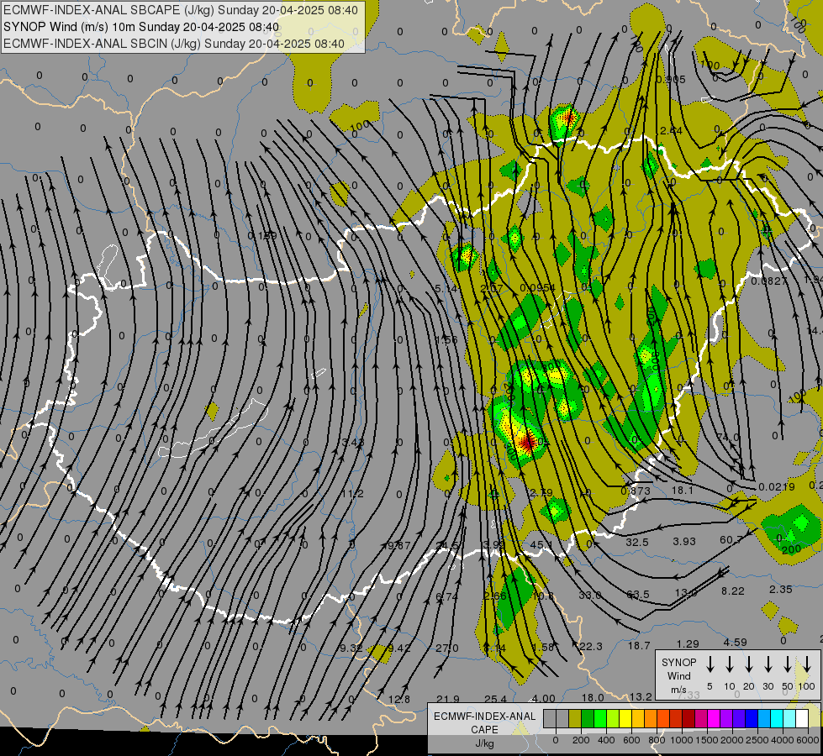Click the SBCAPE title line in the header
The image size is (823, 756).
coord(181,10)
